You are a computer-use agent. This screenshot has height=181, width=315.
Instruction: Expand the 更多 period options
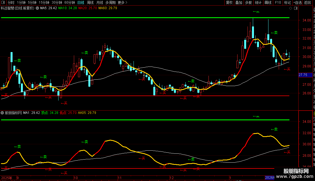[123, 3]
